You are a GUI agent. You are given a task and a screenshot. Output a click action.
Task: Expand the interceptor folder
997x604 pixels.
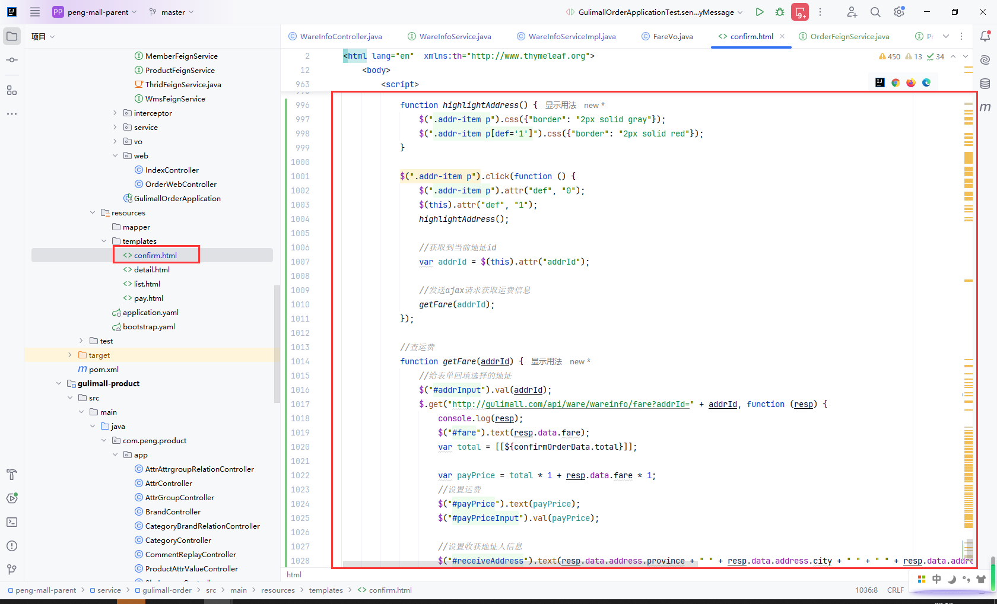click(115, 113)
